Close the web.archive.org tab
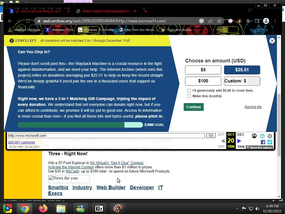 coord(135,11)
